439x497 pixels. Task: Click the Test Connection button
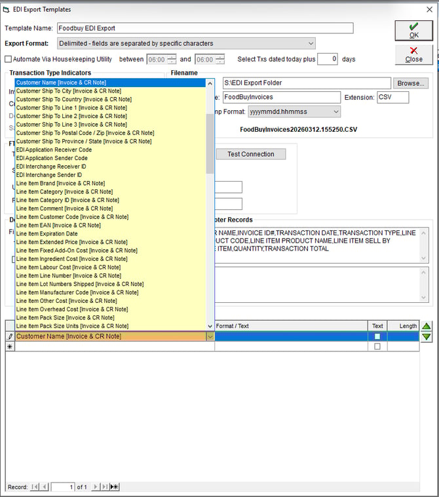pyautogui.click(x=251, y=154)
